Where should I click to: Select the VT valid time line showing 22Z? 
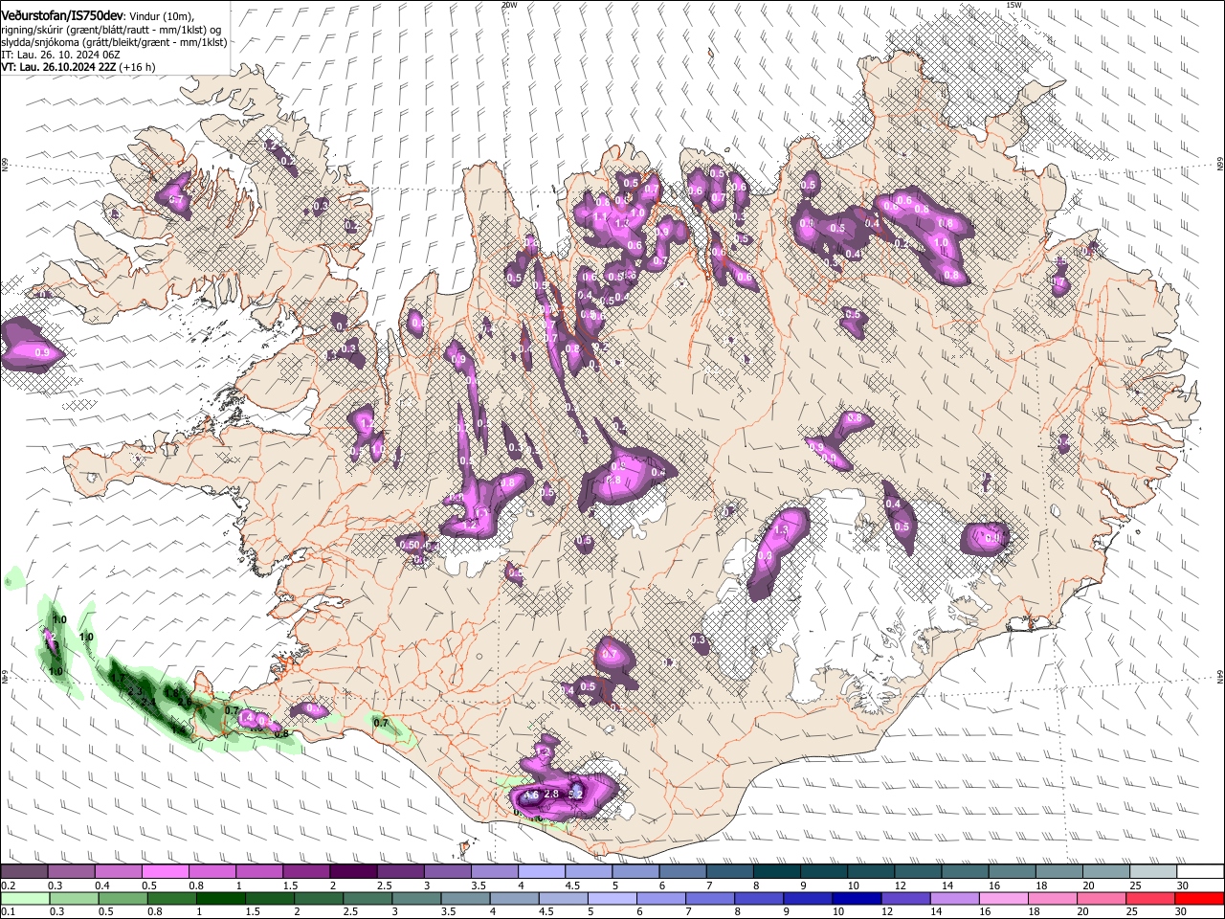click(x=78, y=67)
